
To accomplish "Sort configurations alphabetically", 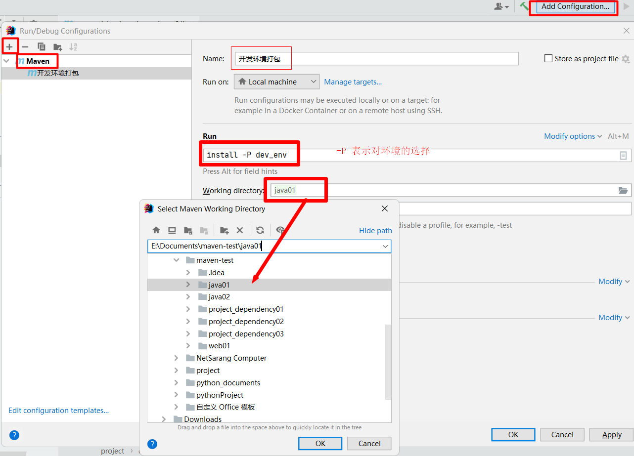I will click(73, 47).
